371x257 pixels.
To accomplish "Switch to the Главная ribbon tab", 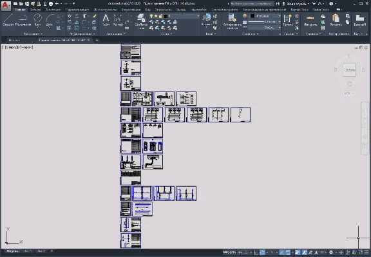I will coord(19,10).
